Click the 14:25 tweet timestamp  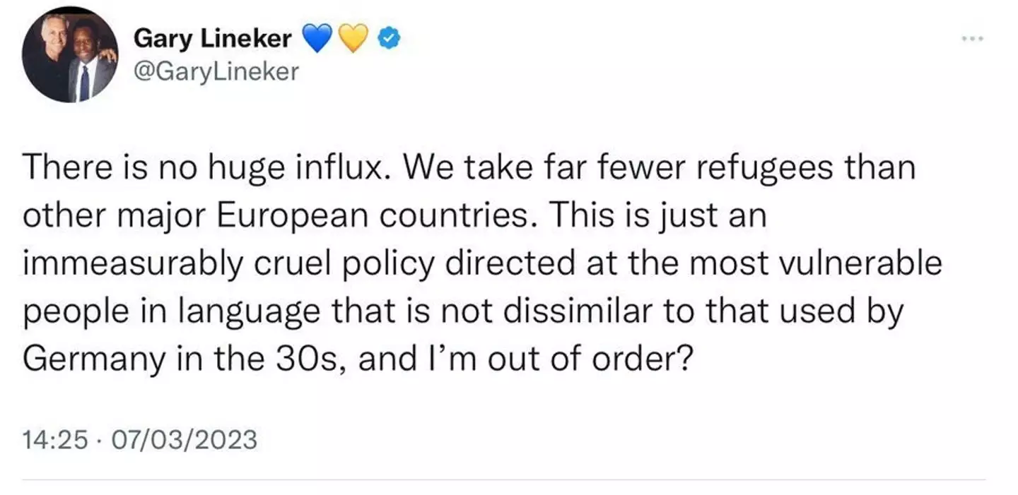(54, 439)
